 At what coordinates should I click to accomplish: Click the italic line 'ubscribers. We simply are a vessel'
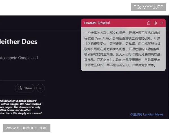click(21, 113)
